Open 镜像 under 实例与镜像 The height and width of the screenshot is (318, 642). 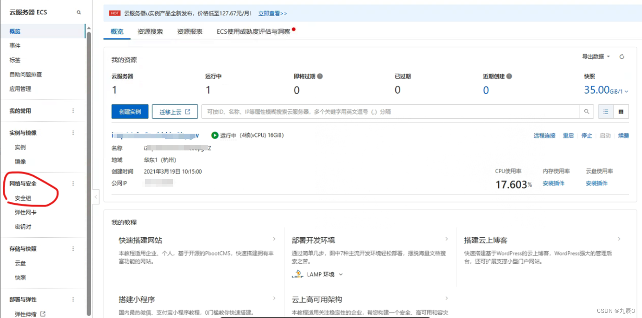[20, 162]
